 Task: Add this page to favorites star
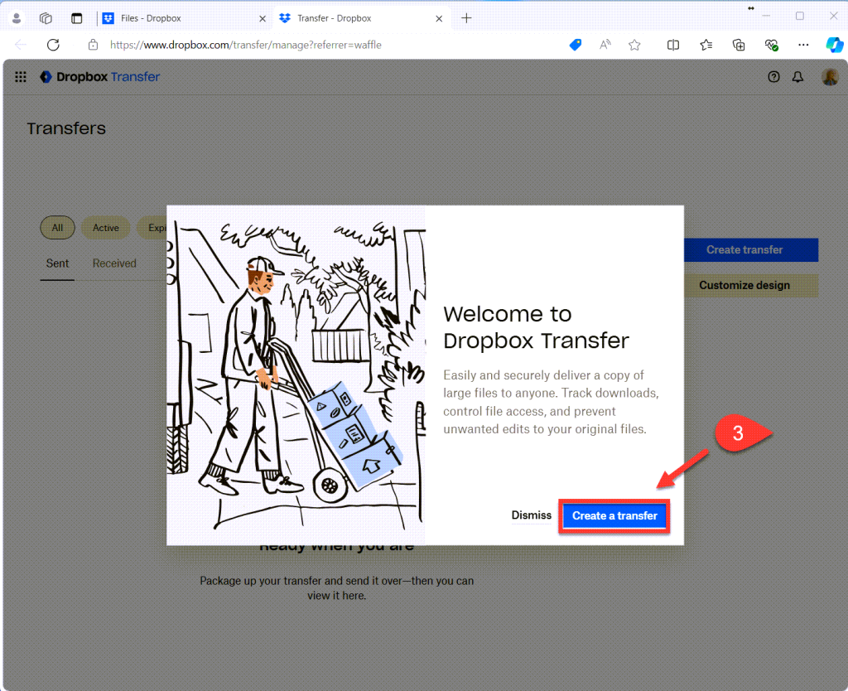pyautogui.click(x=634, y=45)
